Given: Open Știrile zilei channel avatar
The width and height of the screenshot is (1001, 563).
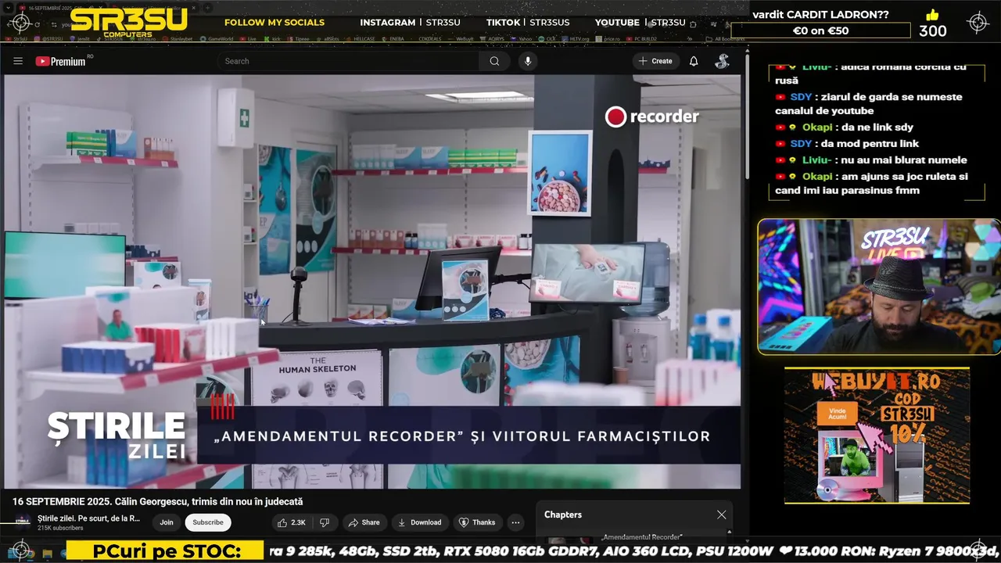Looking at the screenshot, I should pos(22,522).
